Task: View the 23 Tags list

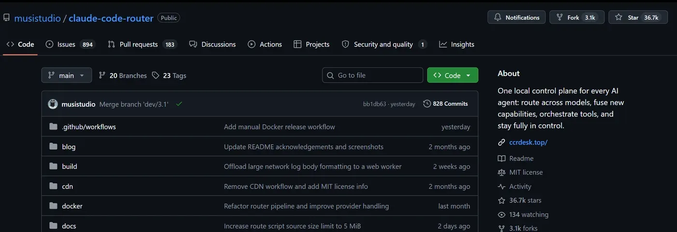Action: [169, 75]
